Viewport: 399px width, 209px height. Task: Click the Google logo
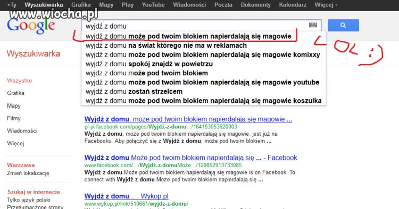click(x=31, y=26)
